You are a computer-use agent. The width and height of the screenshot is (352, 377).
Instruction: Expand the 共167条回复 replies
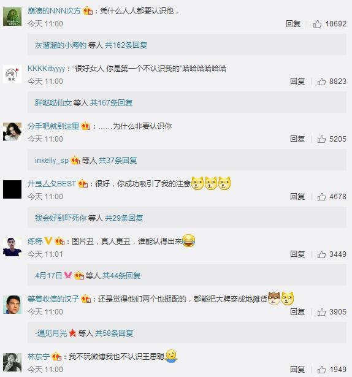coord(112,102)
